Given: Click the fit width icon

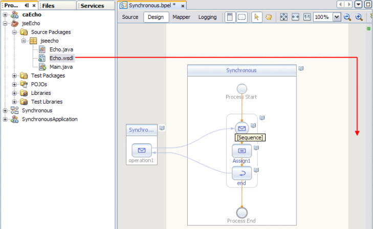Looking at the screenshot, I should (x=295, y=17).
